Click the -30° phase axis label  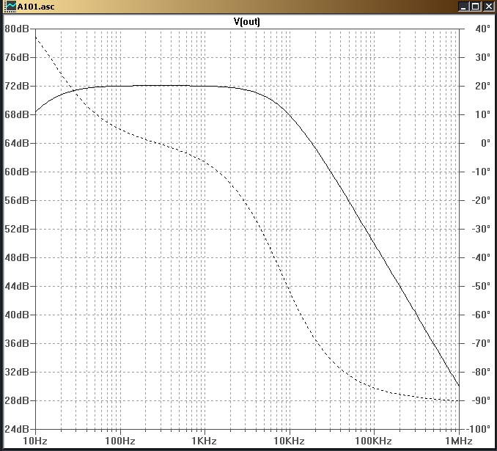(481, 229)
